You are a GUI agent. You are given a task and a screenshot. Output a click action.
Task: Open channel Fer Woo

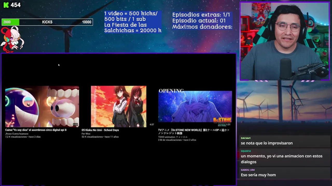(86, 134)
